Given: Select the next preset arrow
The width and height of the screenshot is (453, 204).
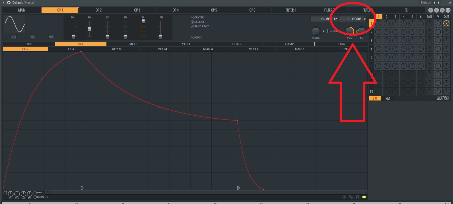Looking at the screenshot, I should (x=439, y=2).
